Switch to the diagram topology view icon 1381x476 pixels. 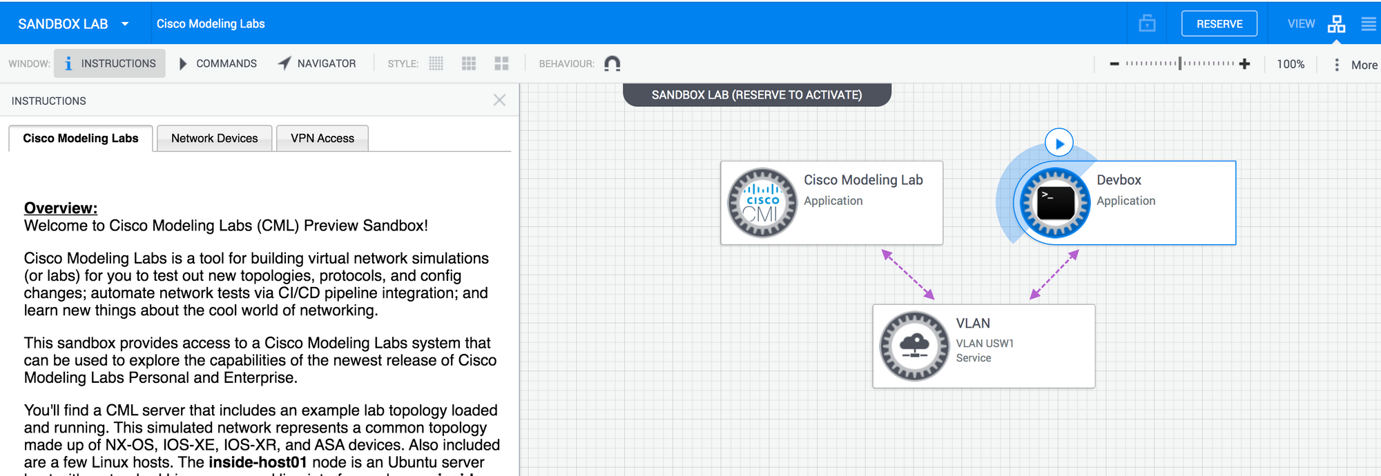coord(1336,24)
